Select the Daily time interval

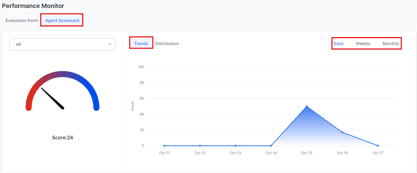pyautogui.click(x=339, y=44)
